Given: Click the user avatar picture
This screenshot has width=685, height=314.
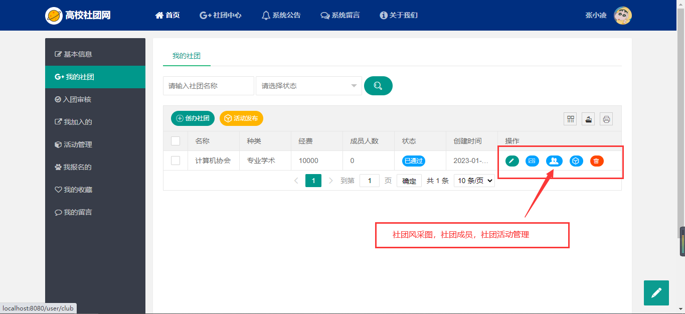Looking at the screenshot, I should [x=623, y=16].
